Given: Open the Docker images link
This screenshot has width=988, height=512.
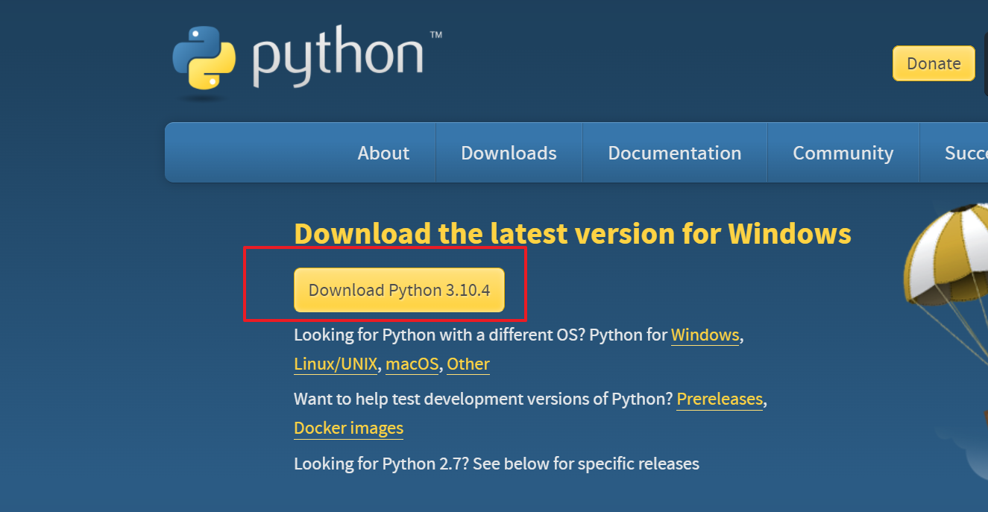Looking at the screenshot, I should 348,429.
